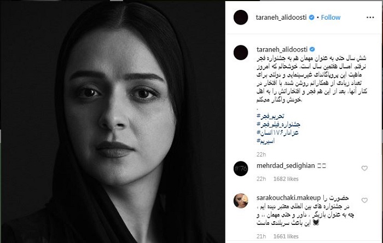383x243 pixels.
Task: Open mehrdad_sedighian's profile link
Action: click(x=286, y=166)
